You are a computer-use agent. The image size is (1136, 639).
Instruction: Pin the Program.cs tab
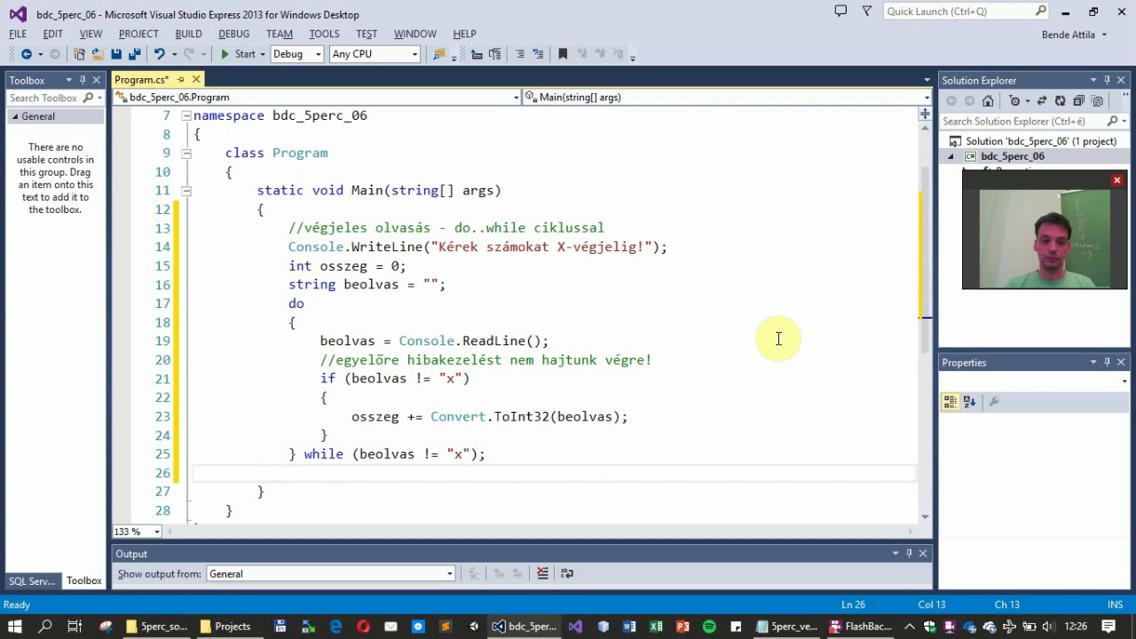[180, 80]
